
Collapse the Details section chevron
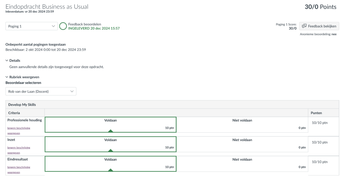pyautogui.click(x=7, y=61)
